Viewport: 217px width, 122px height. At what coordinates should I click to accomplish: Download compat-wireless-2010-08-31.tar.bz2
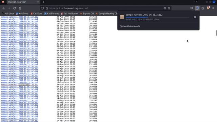[x=20, y=96]
